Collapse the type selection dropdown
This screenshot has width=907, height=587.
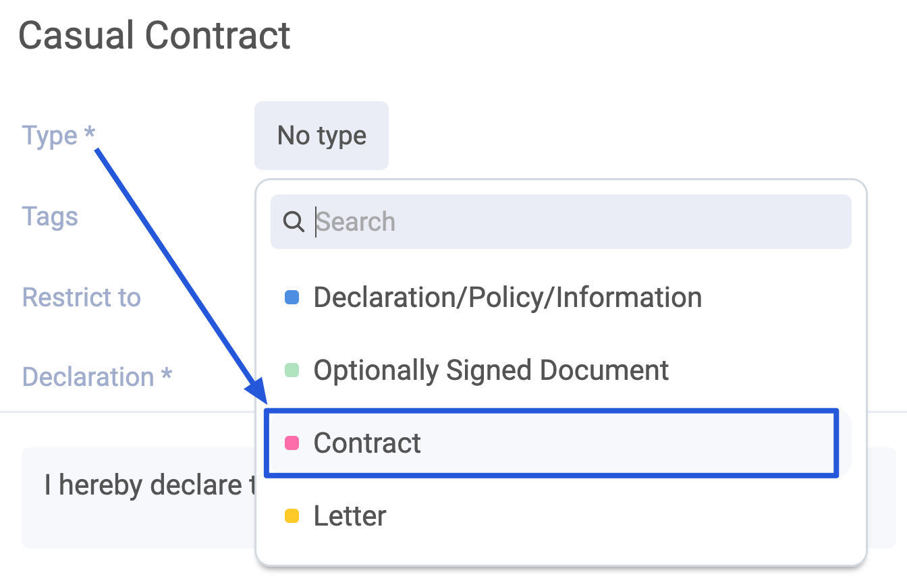321,135
